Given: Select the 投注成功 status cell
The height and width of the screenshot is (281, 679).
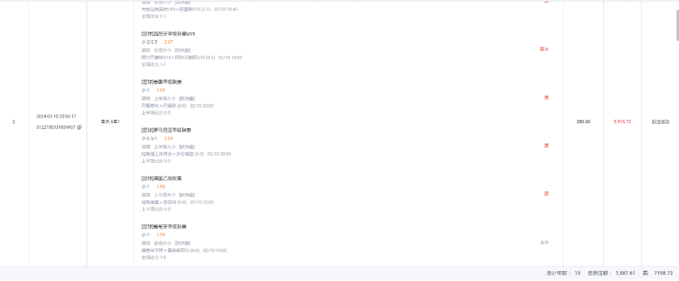Looking at the screenshot, I should pos(660,122).
